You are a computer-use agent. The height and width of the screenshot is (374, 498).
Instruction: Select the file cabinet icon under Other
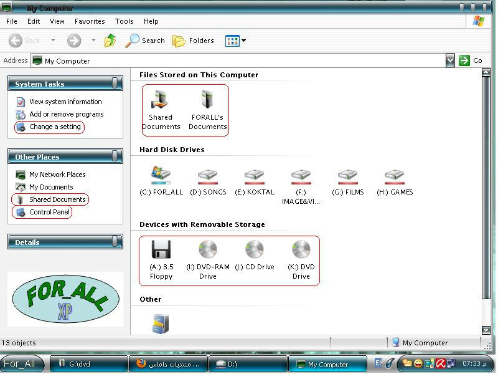(x=161, y=324)
